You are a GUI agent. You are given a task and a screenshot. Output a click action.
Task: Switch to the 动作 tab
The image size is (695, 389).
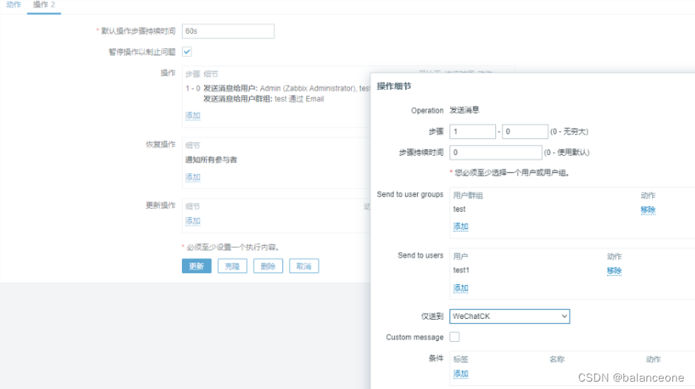click(13, 5)
